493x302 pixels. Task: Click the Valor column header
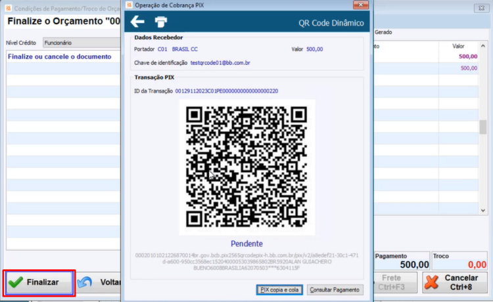pos(458,46)
